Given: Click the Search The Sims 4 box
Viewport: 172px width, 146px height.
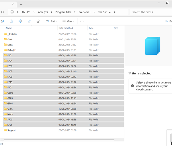Looking at the screenshot, I should pyautogui.click(x=151, y=12).
